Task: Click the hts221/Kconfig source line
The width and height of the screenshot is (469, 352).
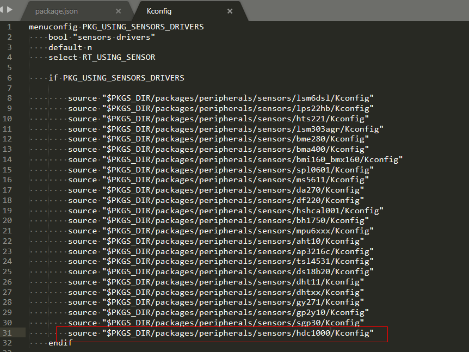Action: pos(218,119)
